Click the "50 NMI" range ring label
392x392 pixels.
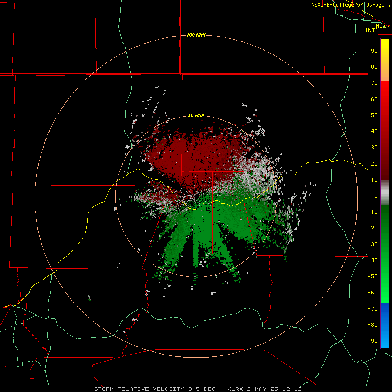pos(196,115)
